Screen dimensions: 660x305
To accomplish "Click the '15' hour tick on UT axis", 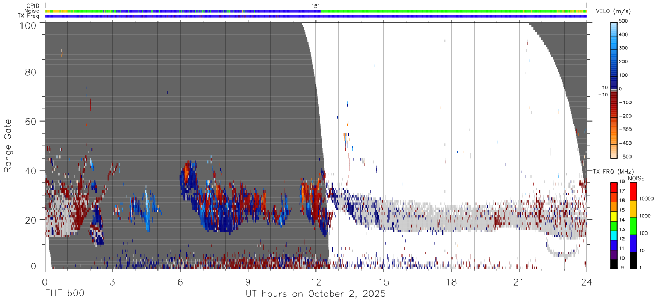I will pyautogui.click(x=383, y=282).
